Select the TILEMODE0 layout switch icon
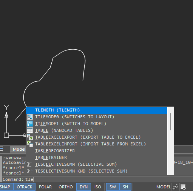193x191 pixels. (x=30, y=117)
